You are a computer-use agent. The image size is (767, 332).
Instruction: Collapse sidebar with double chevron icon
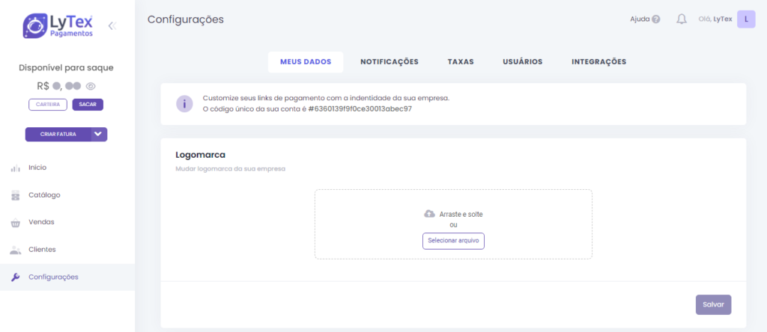pos(112,26)
